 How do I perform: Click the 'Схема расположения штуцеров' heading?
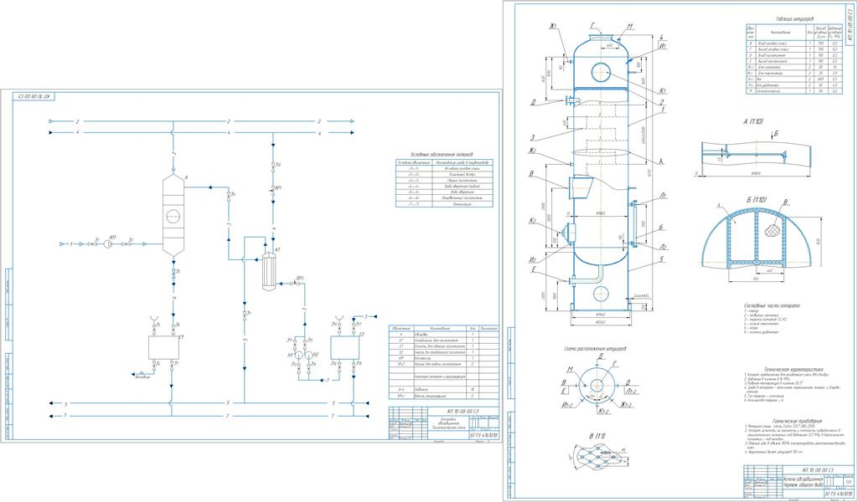tap(596, 348)
